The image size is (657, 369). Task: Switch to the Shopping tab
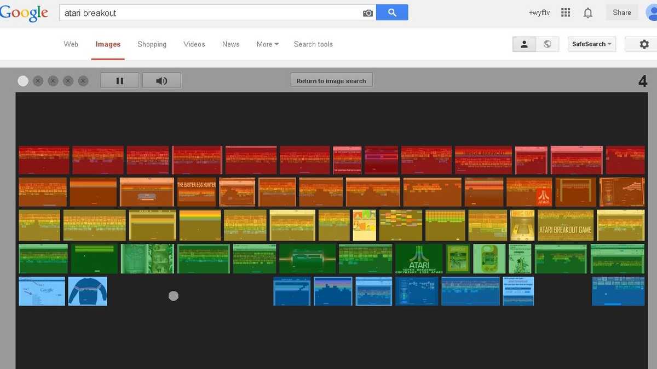pyautogui.click(x=152, y=44)
